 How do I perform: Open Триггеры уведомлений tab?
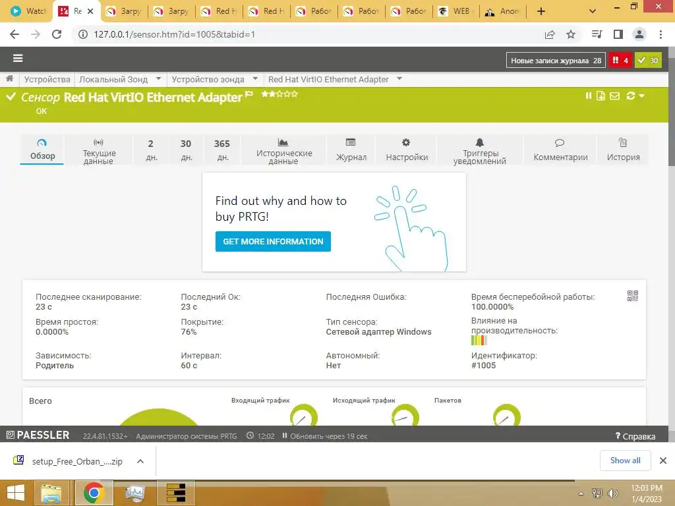coord(480,150)
